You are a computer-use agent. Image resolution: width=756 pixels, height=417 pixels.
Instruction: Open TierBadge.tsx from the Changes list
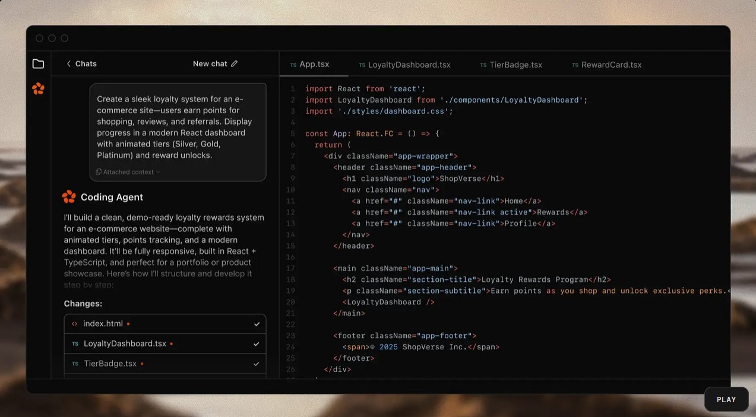(x=110, y=364)
